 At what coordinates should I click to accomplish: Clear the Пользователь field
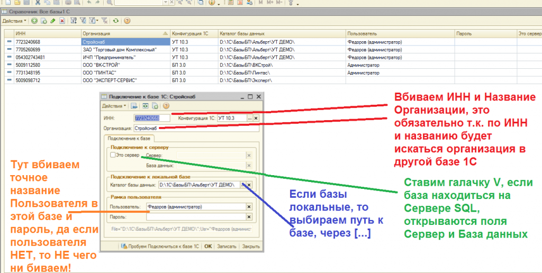point(249,207)
